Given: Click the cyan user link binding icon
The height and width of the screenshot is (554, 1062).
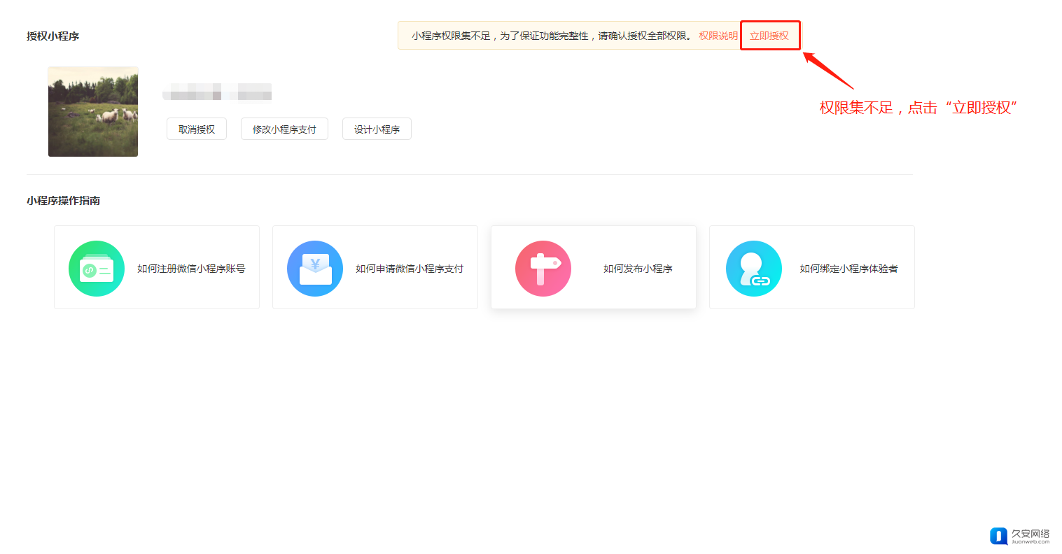Looking at the screenshot, I should [754, 269].
